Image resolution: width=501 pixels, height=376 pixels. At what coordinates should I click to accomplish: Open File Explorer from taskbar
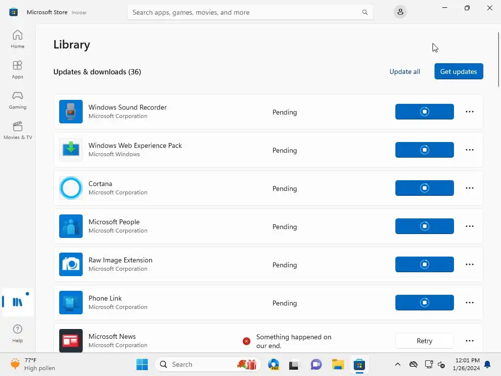pyautogui.click(x=338, y=364)
